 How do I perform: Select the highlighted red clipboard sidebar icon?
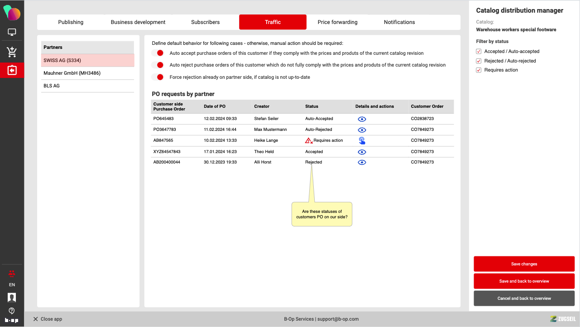tap(12, 71)
